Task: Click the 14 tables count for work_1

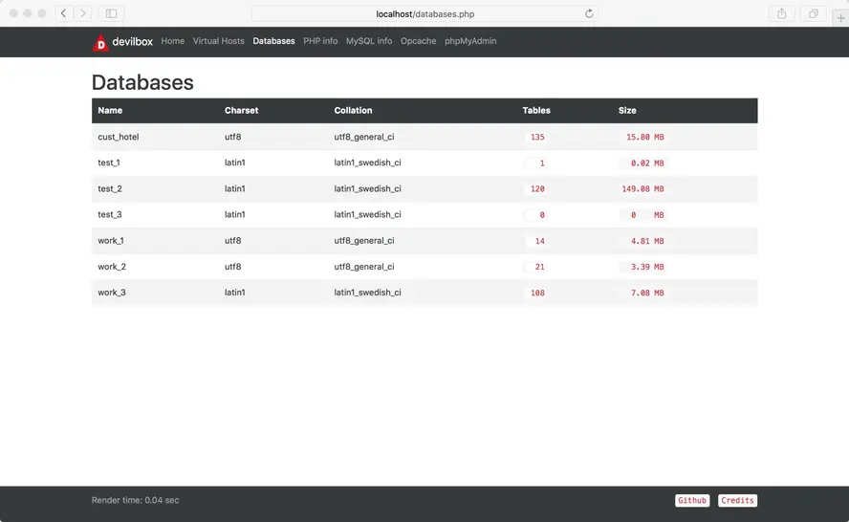Action: [539, 241]
